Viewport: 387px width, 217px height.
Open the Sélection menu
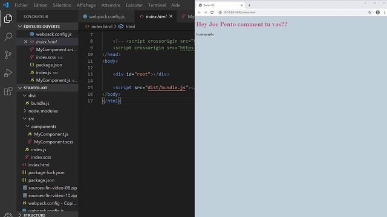click(62, 5)
